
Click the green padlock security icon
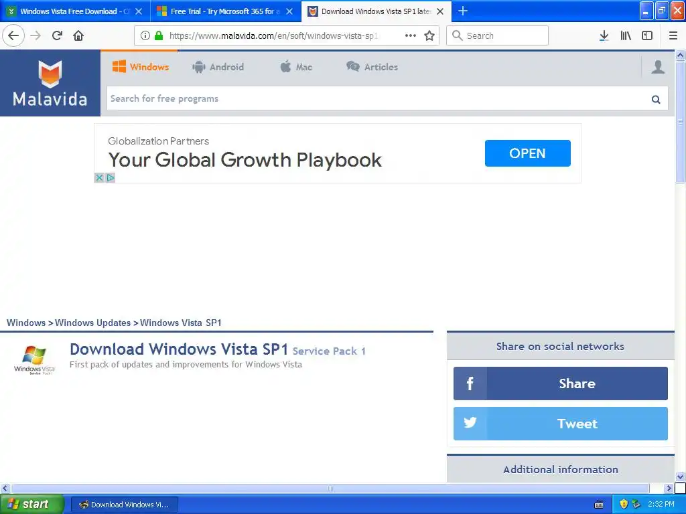tap(159, 35)
